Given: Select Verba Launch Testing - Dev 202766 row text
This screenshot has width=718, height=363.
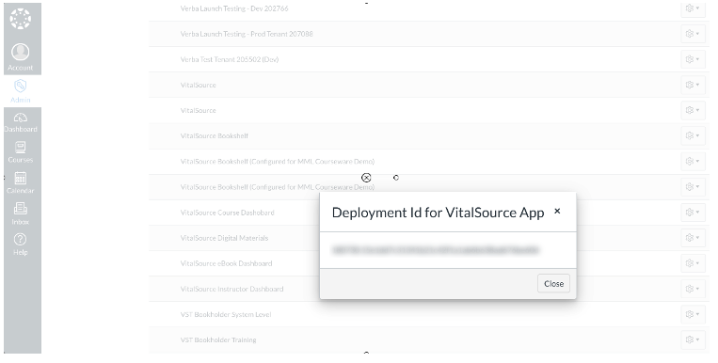Looking at the screenshot, I should click(x=234, y=8).
